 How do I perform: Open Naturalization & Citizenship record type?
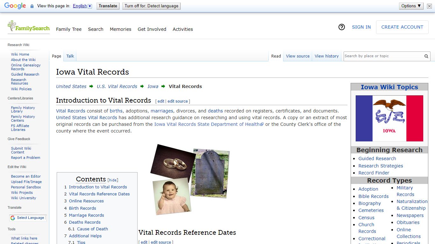[x=412, y=205]
